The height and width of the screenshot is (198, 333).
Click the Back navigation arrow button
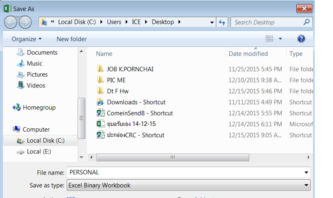pyautogui.click(x=10, y=22)
